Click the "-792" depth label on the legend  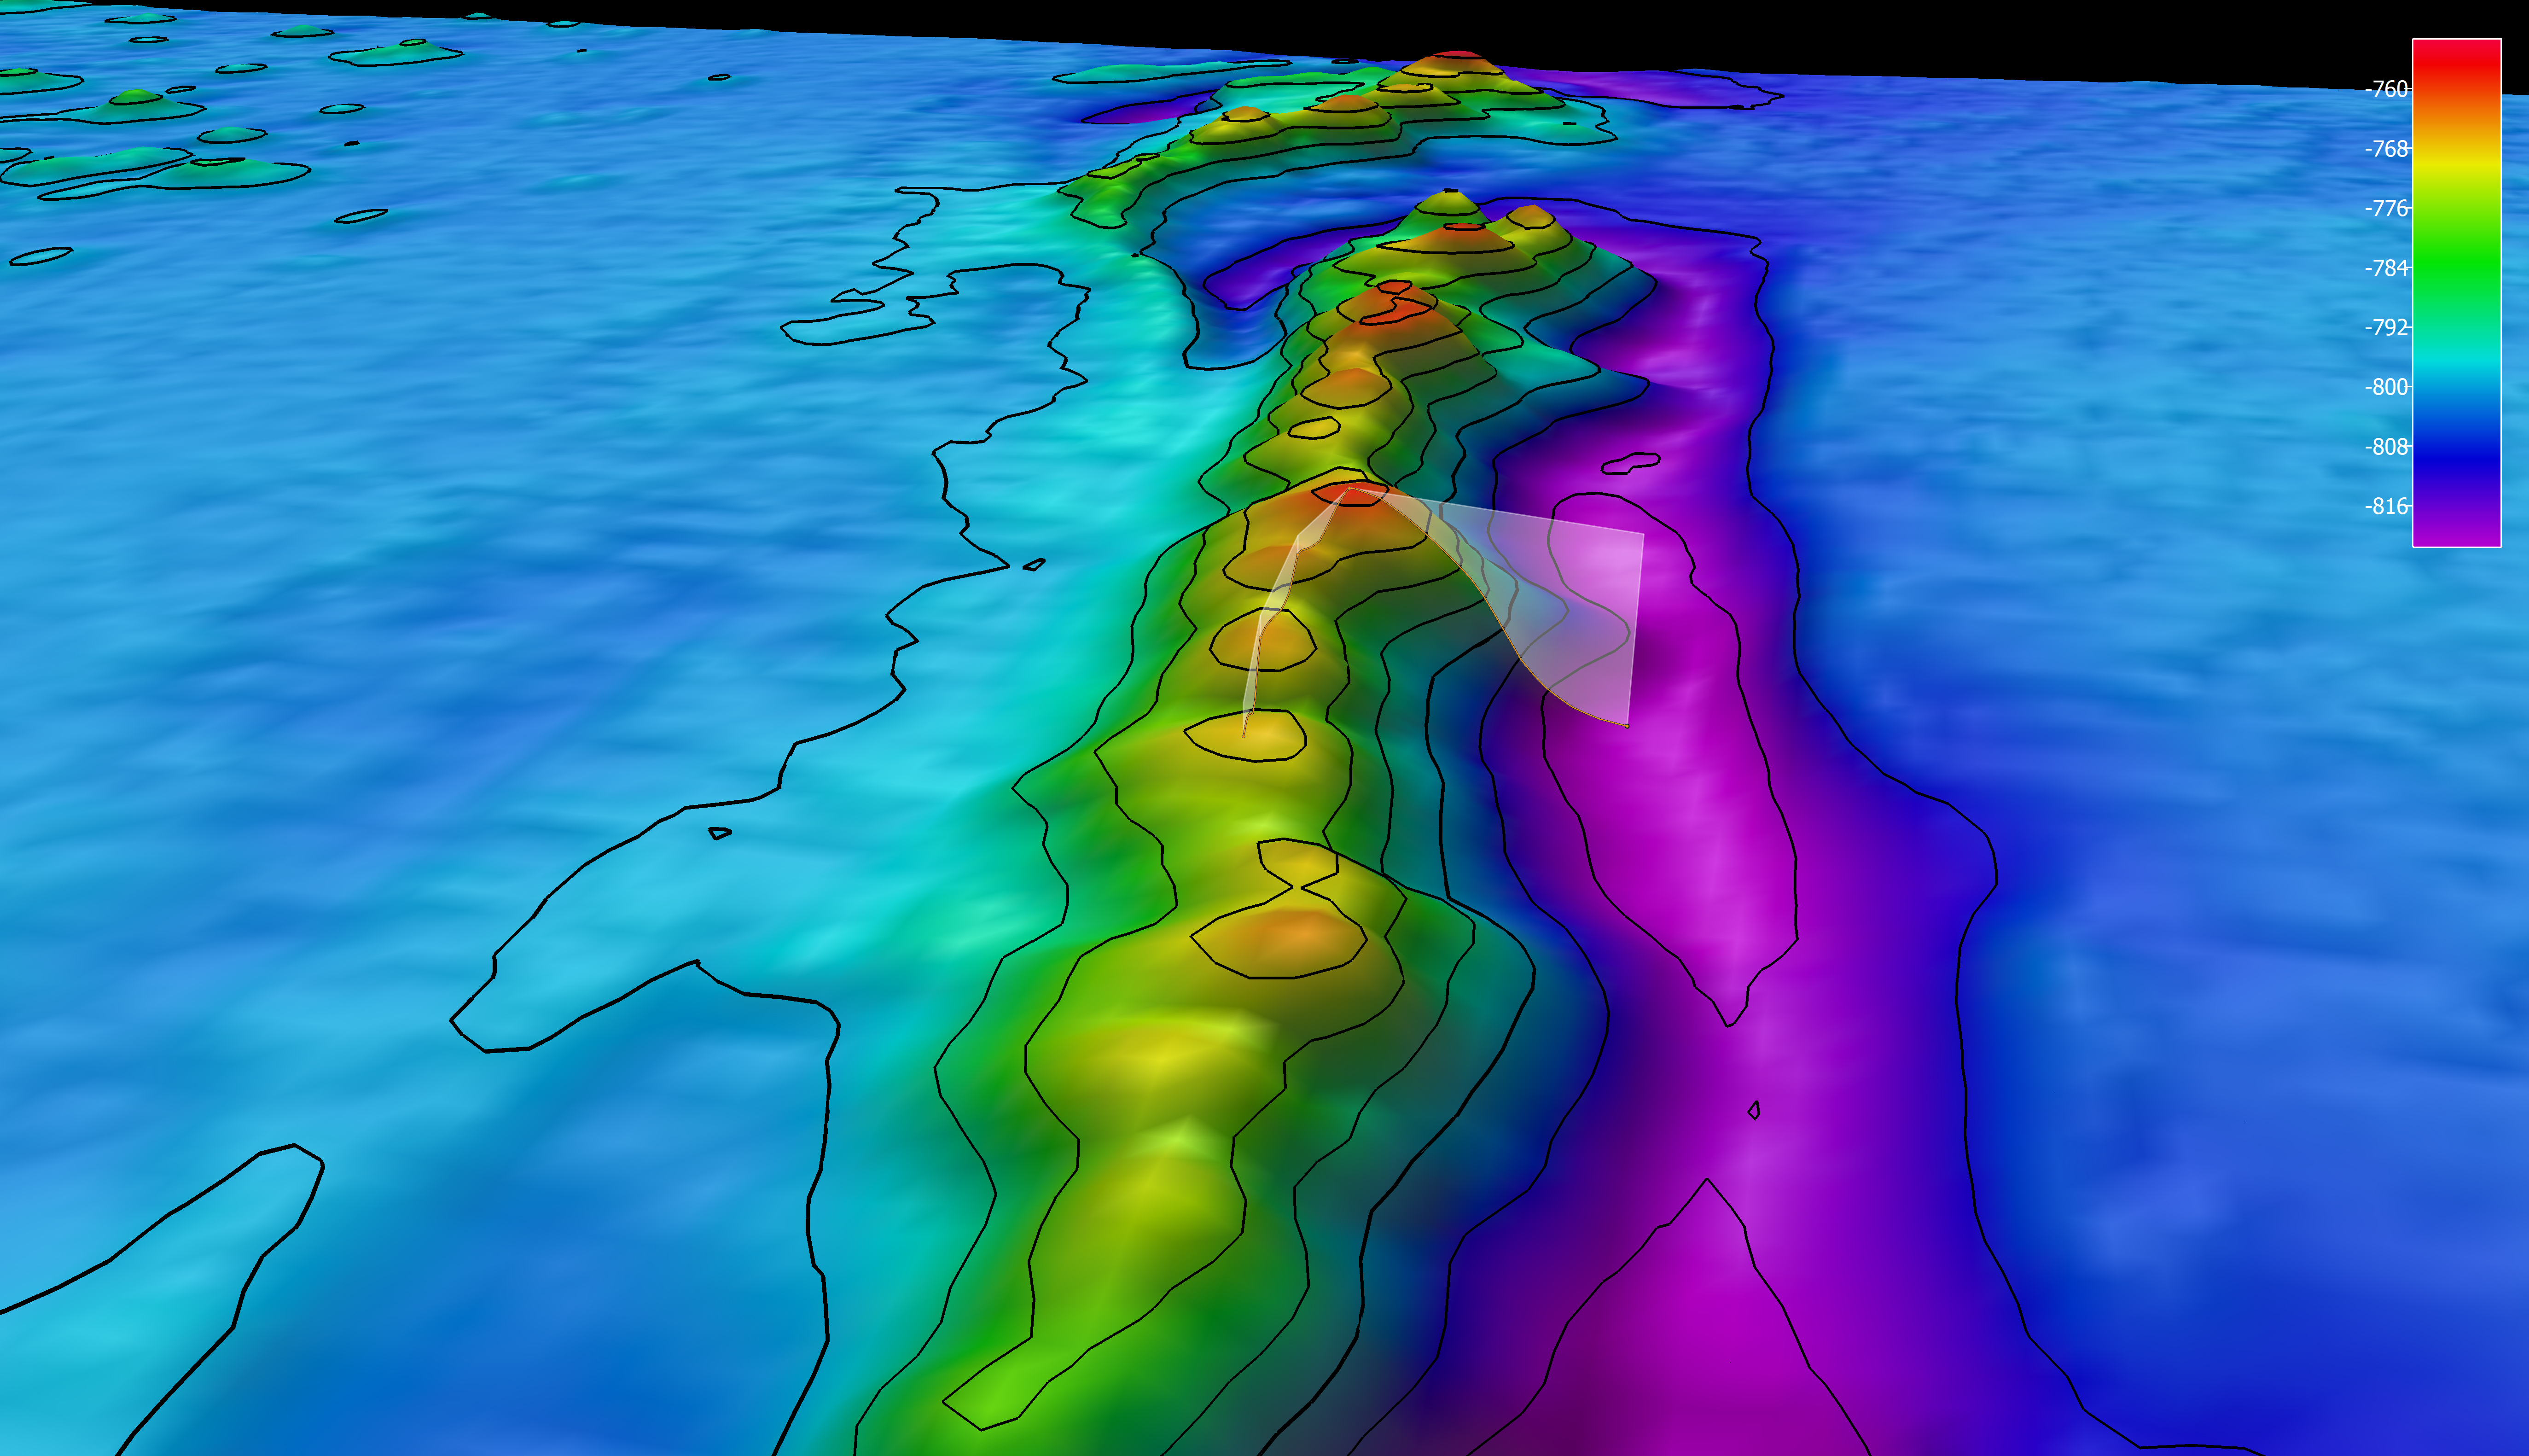2386,327
